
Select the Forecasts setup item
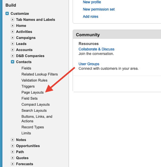25,164
